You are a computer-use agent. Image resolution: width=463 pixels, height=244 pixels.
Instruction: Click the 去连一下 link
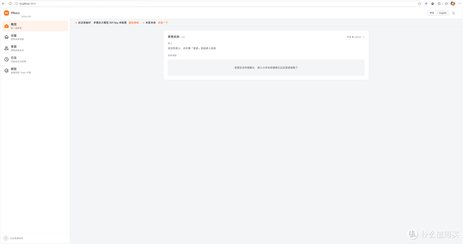click(x=163, y=23)
